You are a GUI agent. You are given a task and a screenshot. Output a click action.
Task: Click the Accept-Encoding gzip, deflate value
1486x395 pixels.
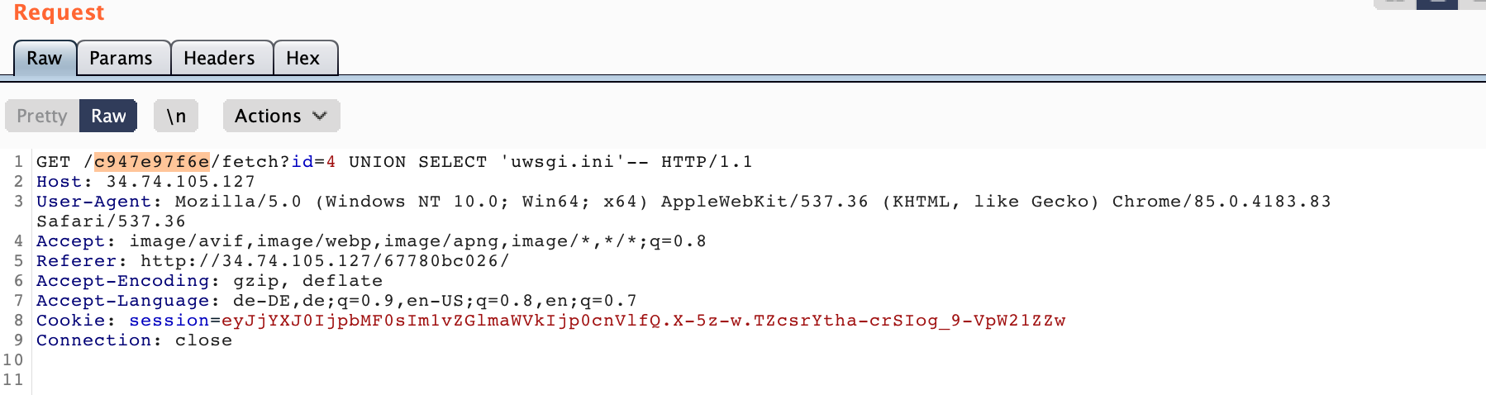pyautogui.click(x=307, y=281)
